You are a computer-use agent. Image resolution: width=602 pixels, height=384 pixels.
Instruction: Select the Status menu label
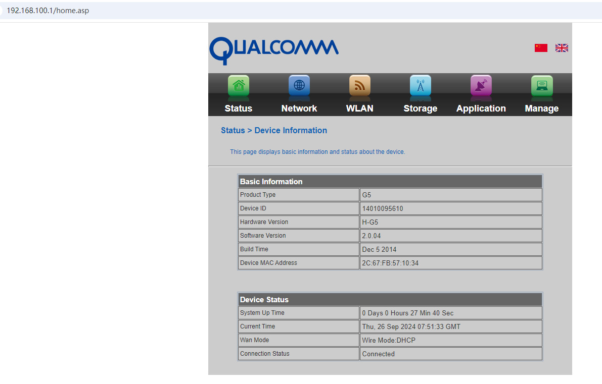point(239,108)
